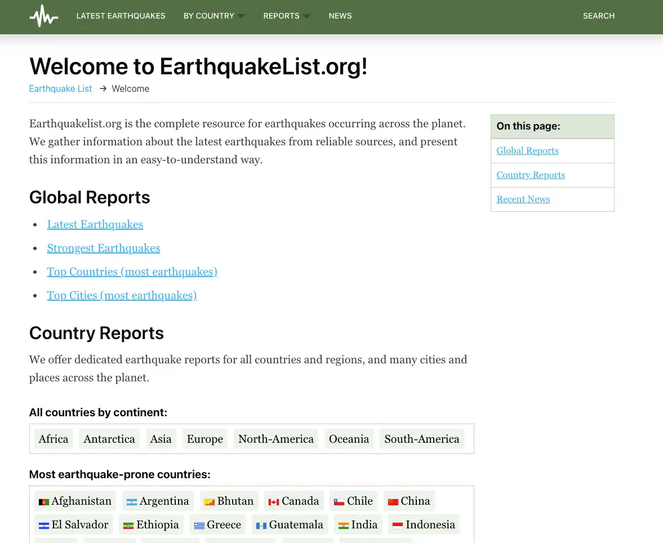Select the South-America continent button
The height and width of the screenshot is (543, 663).
(421, 439)
